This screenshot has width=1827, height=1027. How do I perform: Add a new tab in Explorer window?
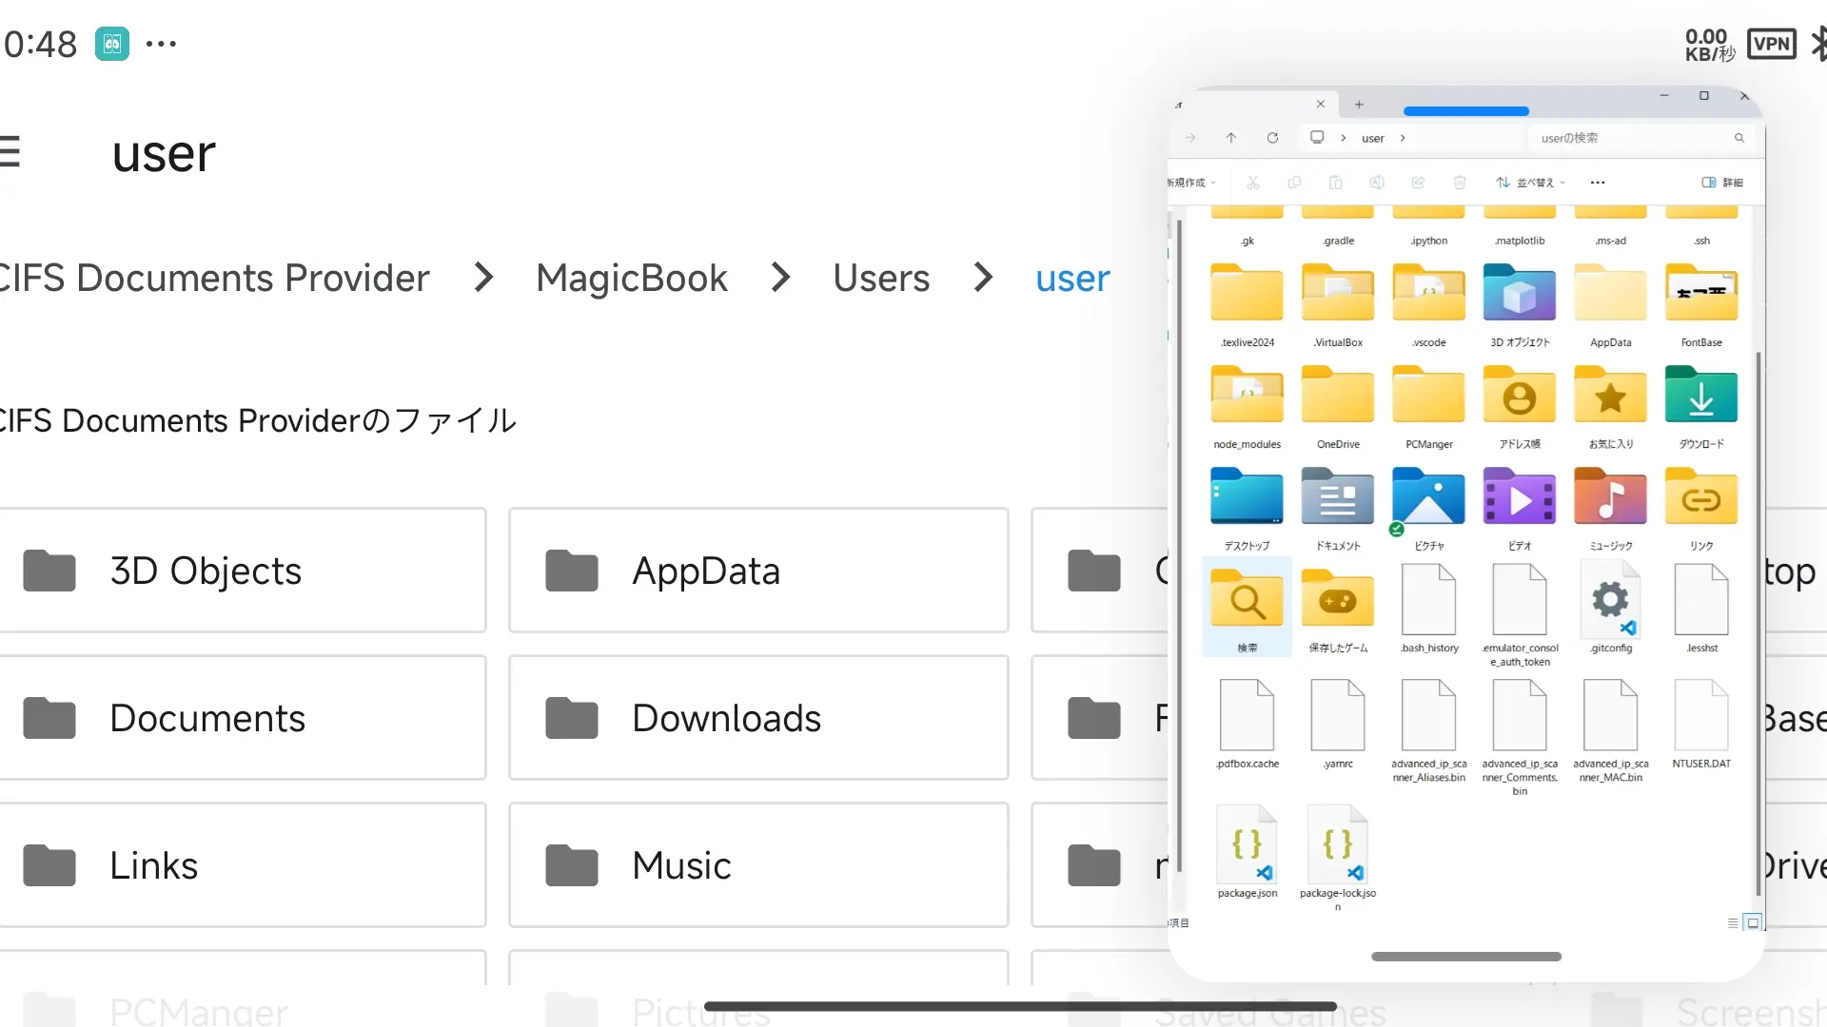1359,105
